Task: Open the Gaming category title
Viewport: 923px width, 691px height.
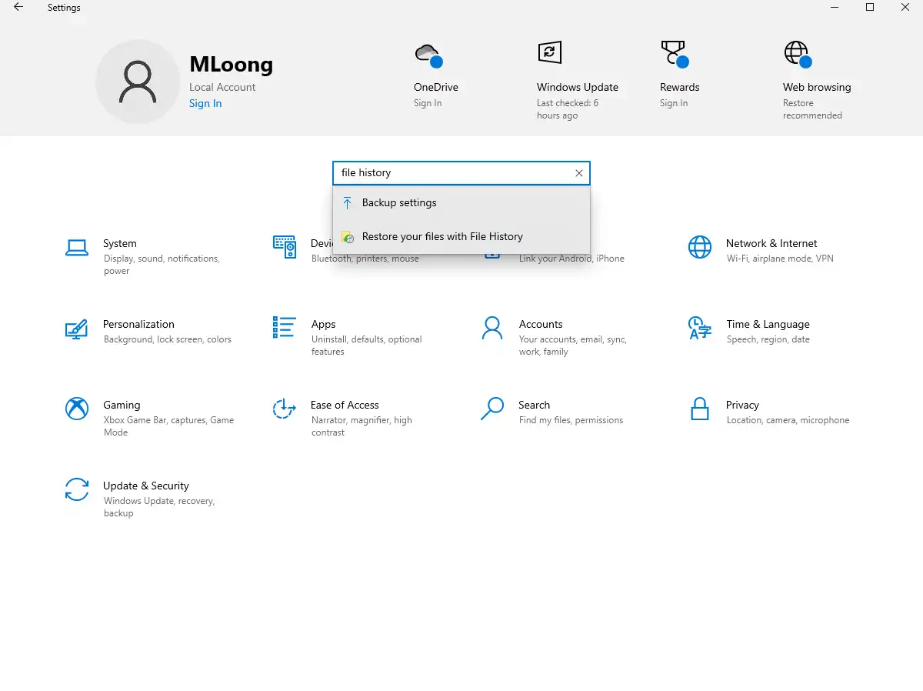Action: pos(122,405)
